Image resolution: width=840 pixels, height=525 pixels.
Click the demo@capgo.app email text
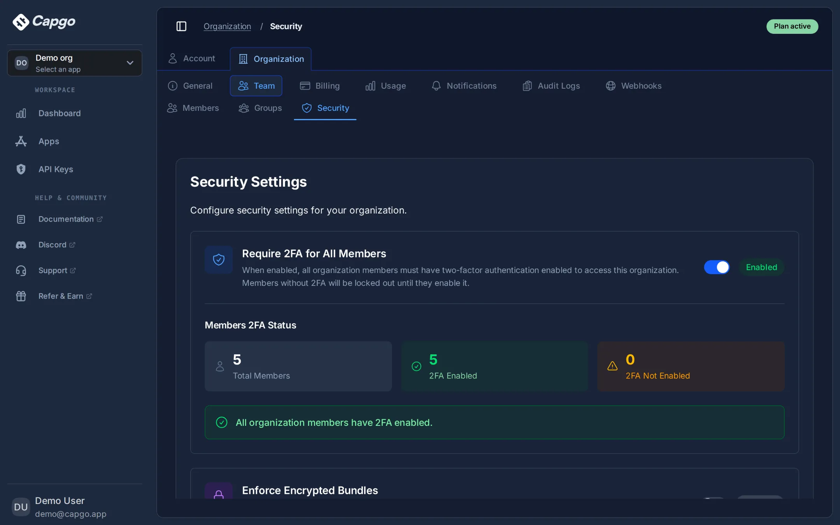coord(71,514)
